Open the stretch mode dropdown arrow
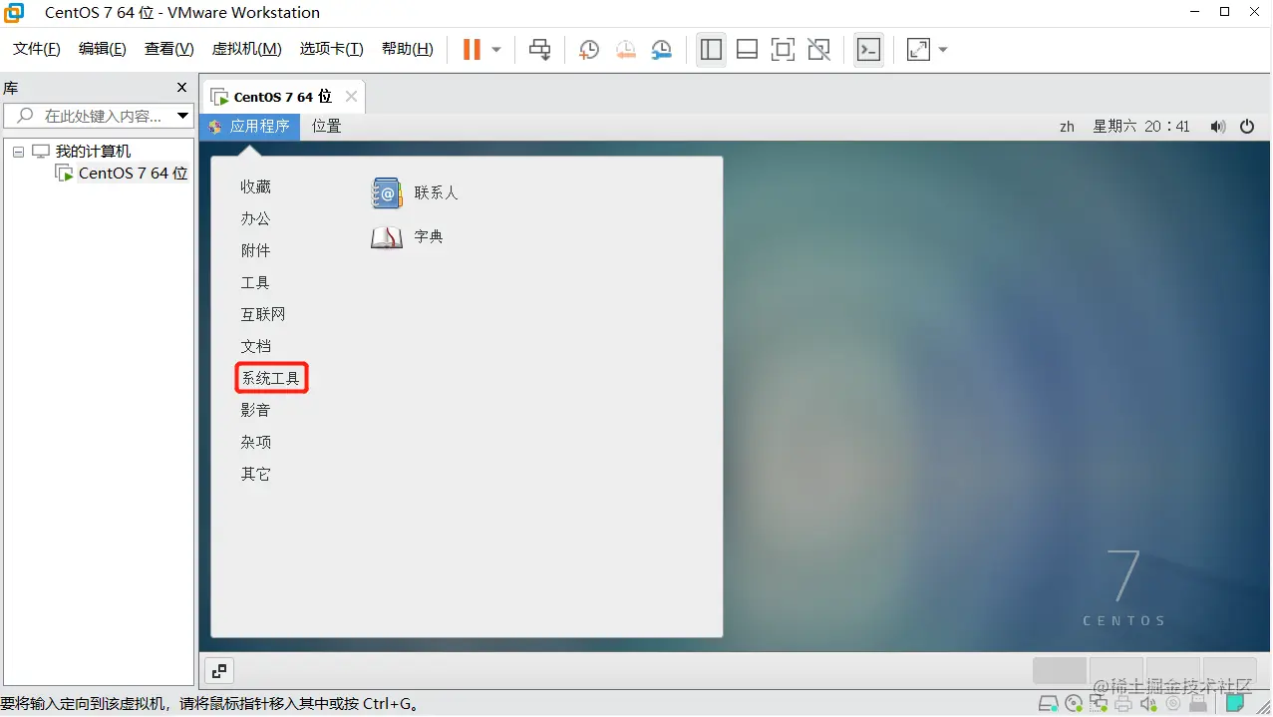The width and height of the screenshot is (1273, 717). pyautogui.click(x=942, y=49)
